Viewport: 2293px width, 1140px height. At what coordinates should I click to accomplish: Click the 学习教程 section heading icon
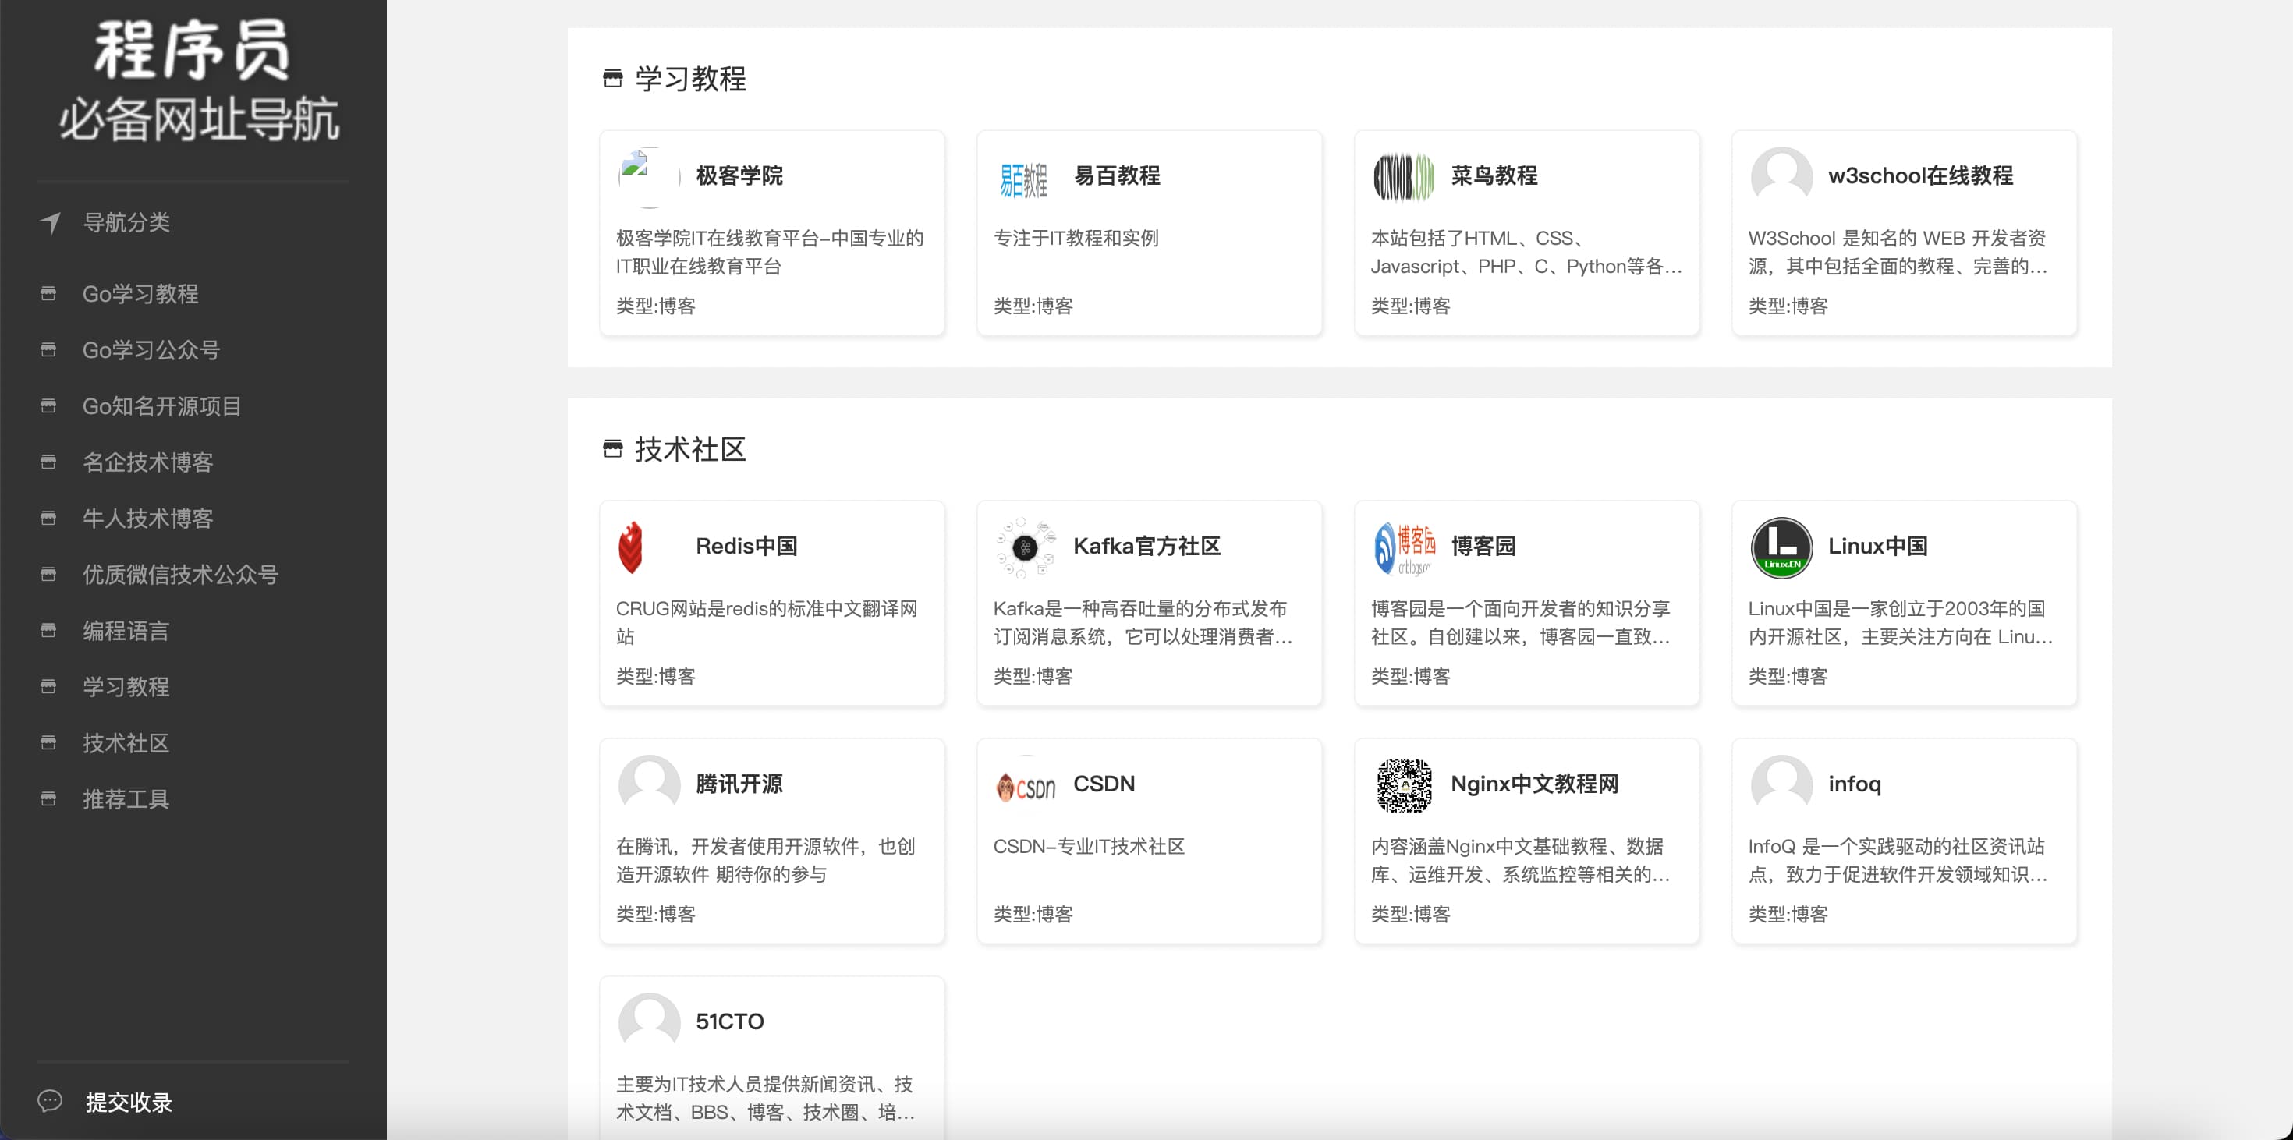pos(612,78)
